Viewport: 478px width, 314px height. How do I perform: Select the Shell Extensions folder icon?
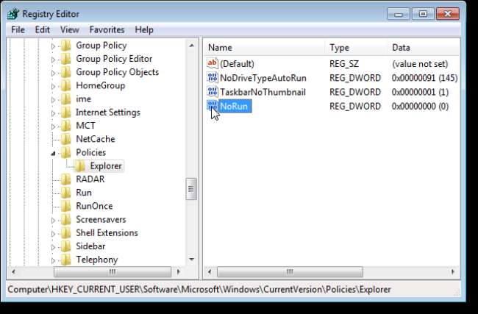click(x=65, y=234)
